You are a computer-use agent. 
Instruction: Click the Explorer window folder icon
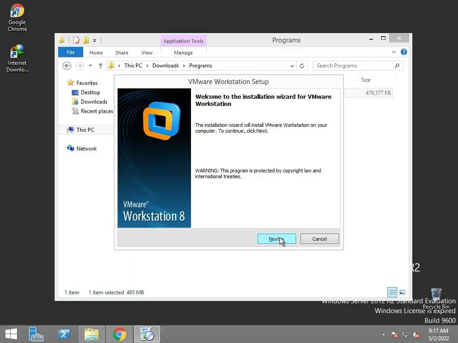click(62, 40)
